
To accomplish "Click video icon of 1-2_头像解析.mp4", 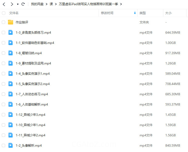I will coord(11,145).
